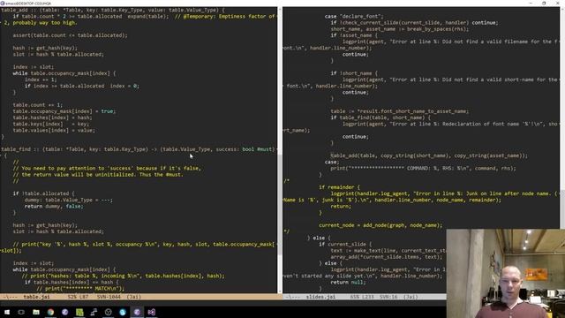Select the table.jai buffer name in mode line

[x=36, y=297]
